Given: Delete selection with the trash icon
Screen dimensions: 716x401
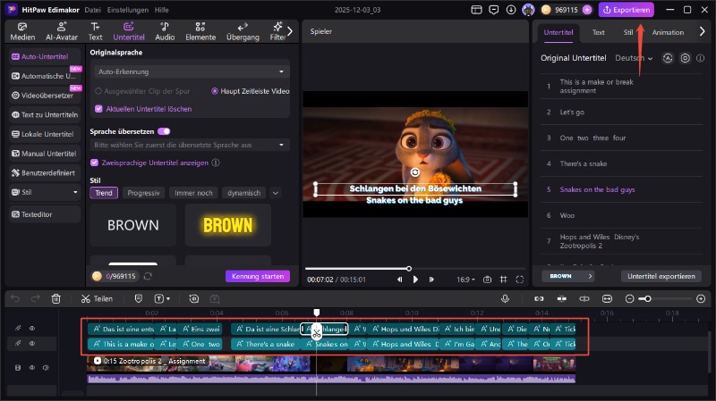Looking at the screenshot, I should [56, 299].
